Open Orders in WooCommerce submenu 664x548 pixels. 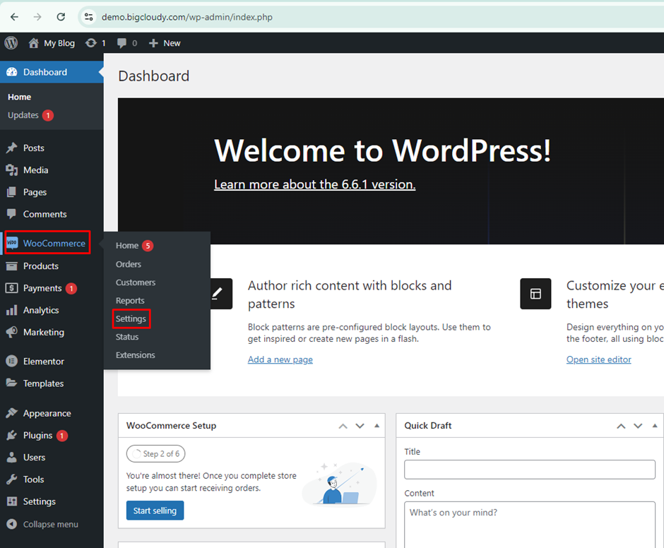[129, 264]
